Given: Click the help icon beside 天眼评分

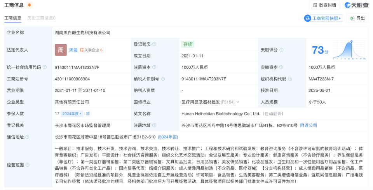Looking at the screenshot, I should (x=281, y=50).
